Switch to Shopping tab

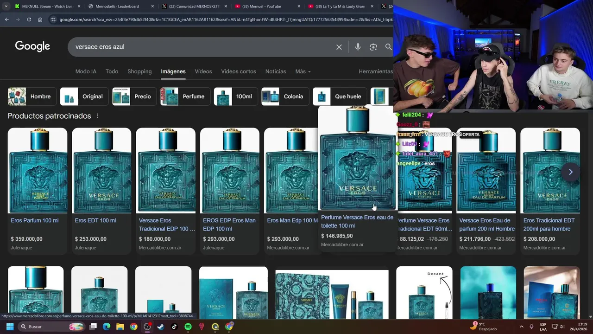coord(139,71)
